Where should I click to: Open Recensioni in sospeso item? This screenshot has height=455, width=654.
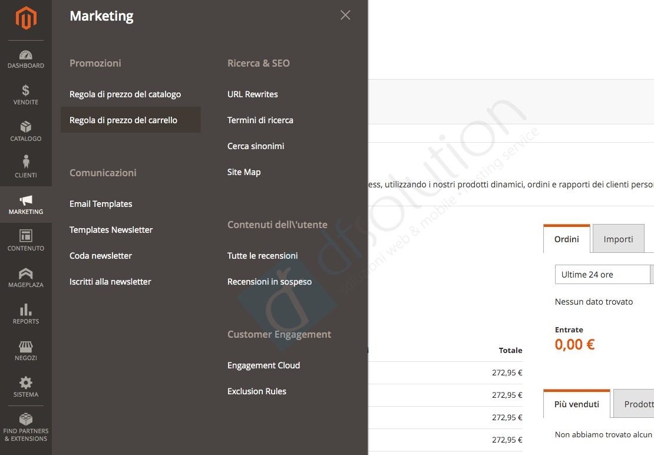(x=269, y=282)
